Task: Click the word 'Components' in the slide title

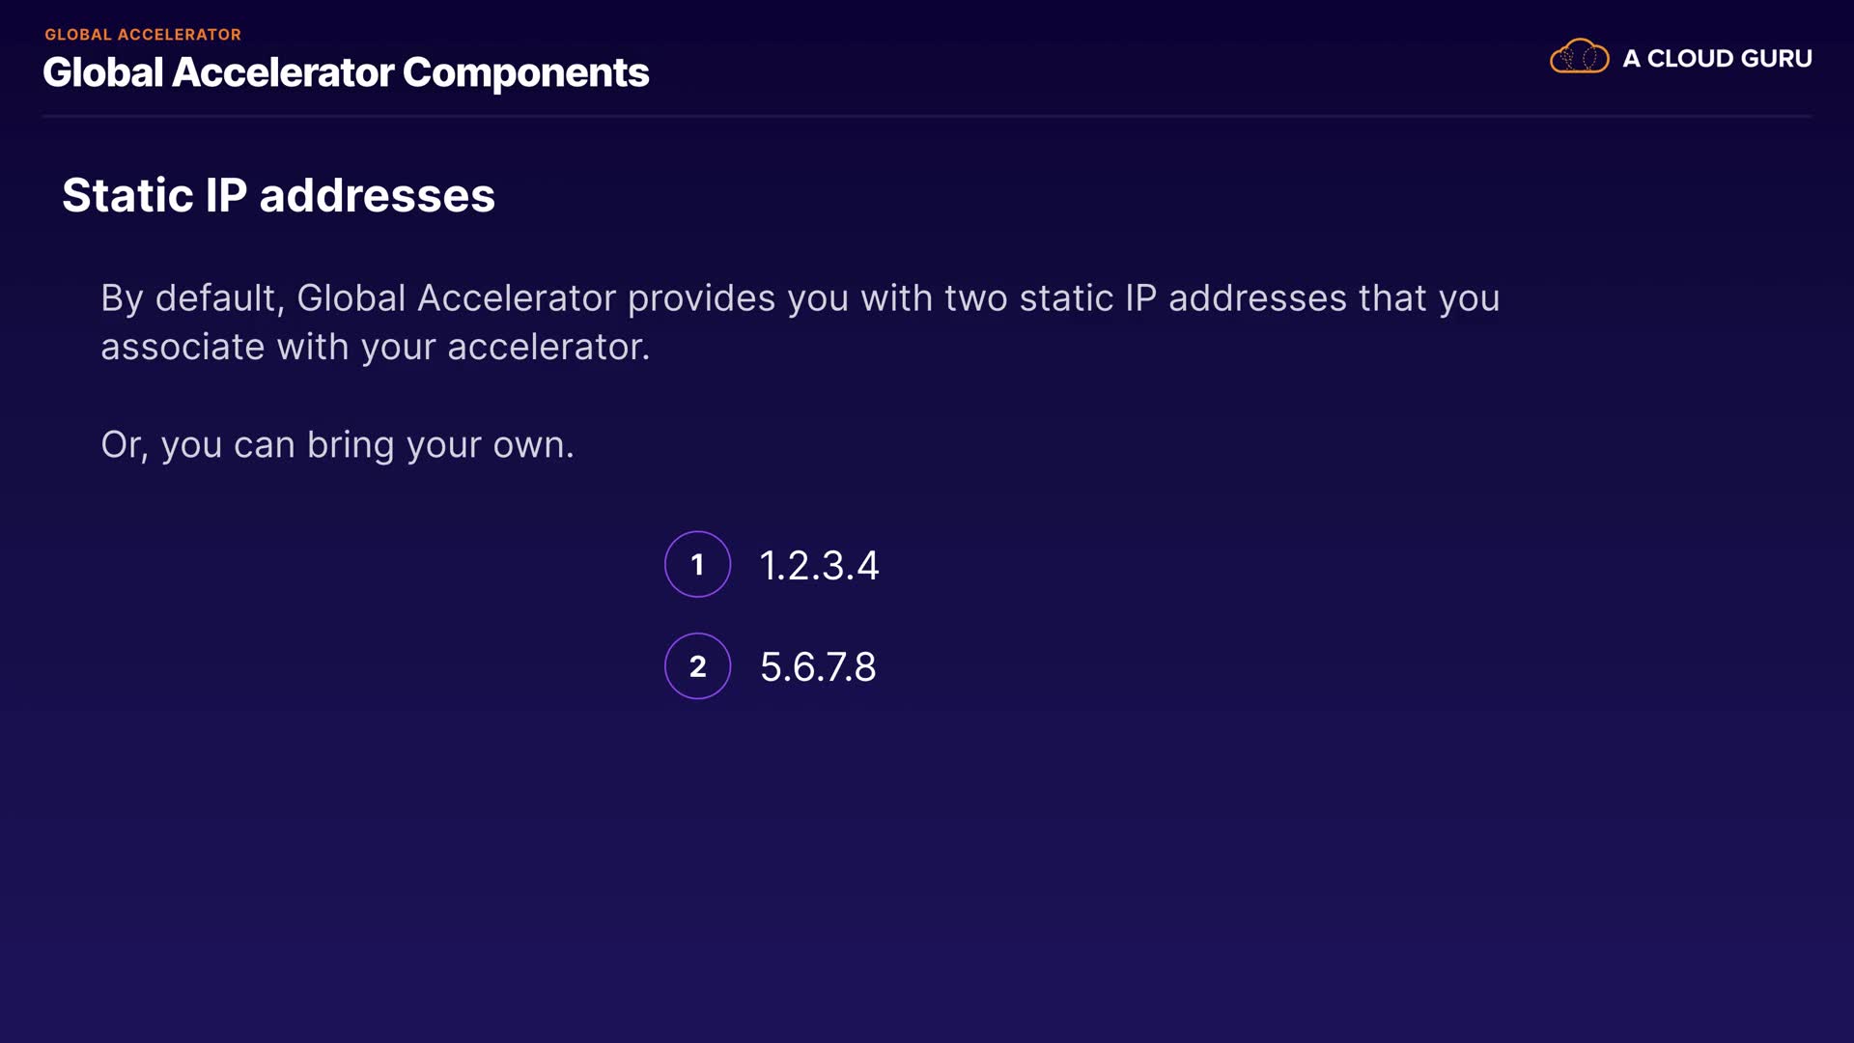Action: tap(525, 73)
